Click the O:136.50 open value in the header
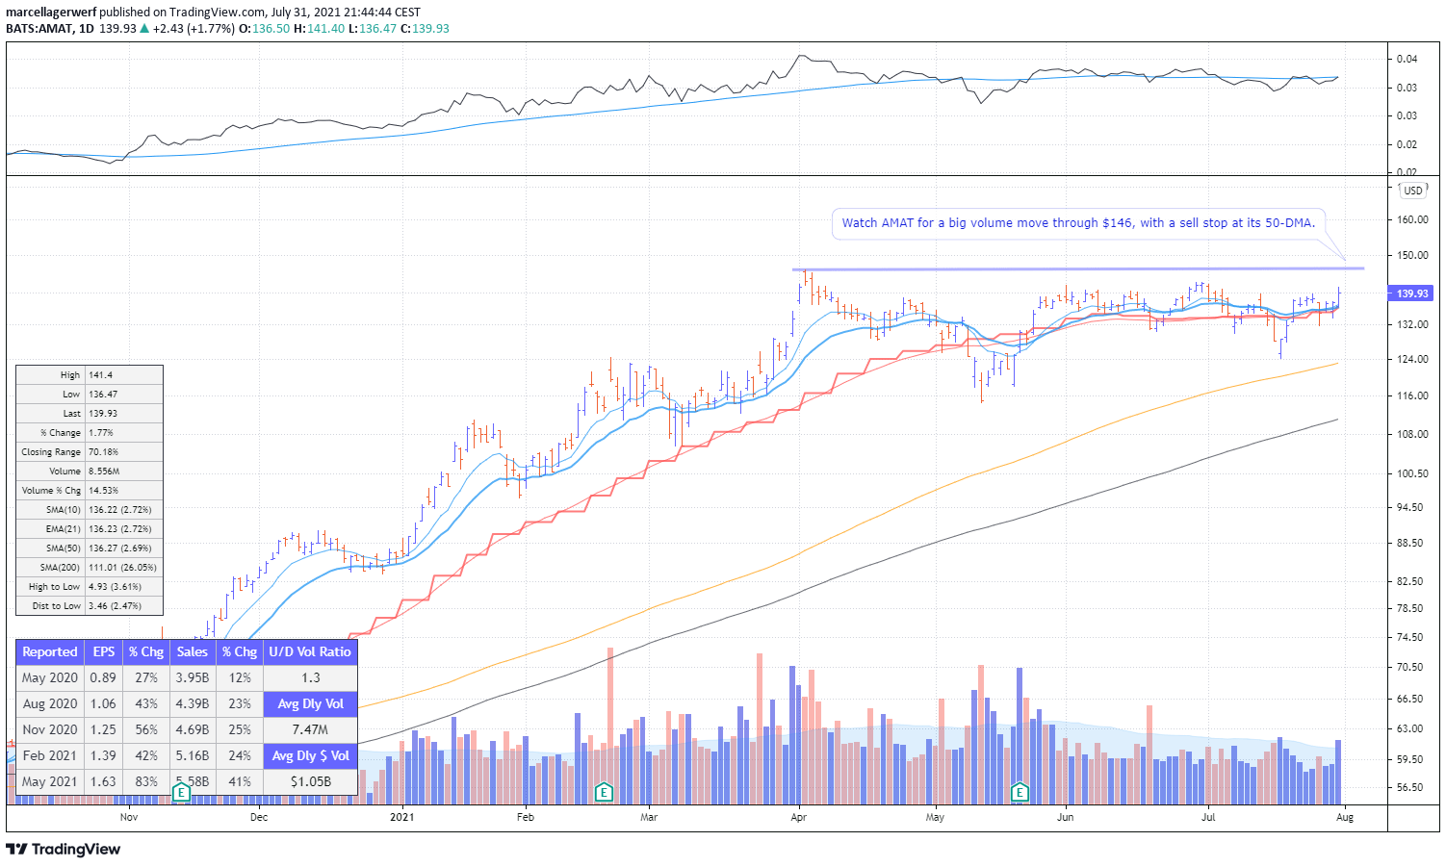Viewport: 1446px width, 867px height. click(x=265, y=28)
